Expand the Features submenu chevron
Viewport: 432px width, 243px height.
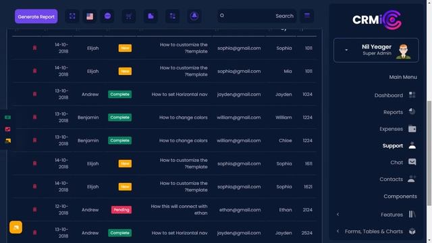(338, 215)
